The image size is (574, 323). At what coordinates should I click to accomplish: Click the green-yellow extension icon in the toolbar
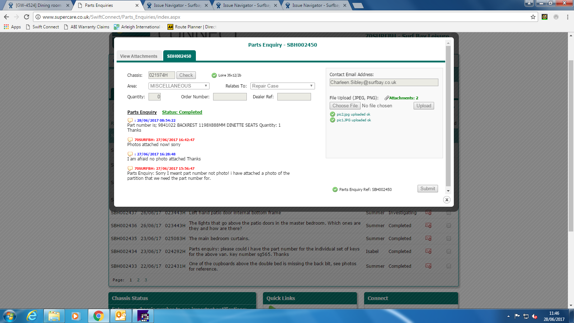[x=545, y=17]
